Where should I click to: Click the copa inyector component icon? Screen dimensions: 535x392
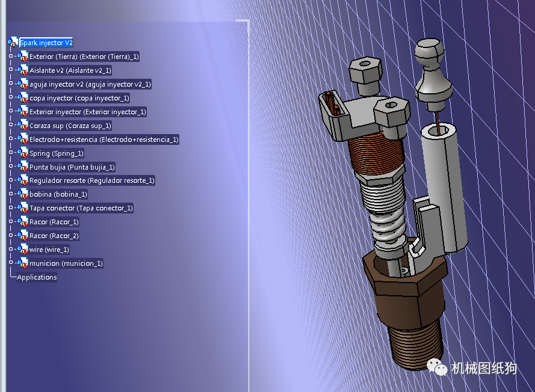(22, 97)
